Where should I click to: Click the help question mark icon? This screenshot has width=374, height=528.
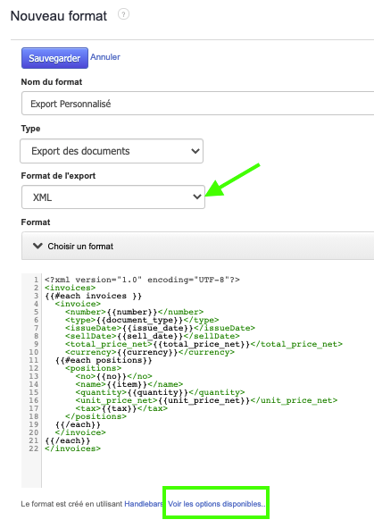[x=123, y=14]
